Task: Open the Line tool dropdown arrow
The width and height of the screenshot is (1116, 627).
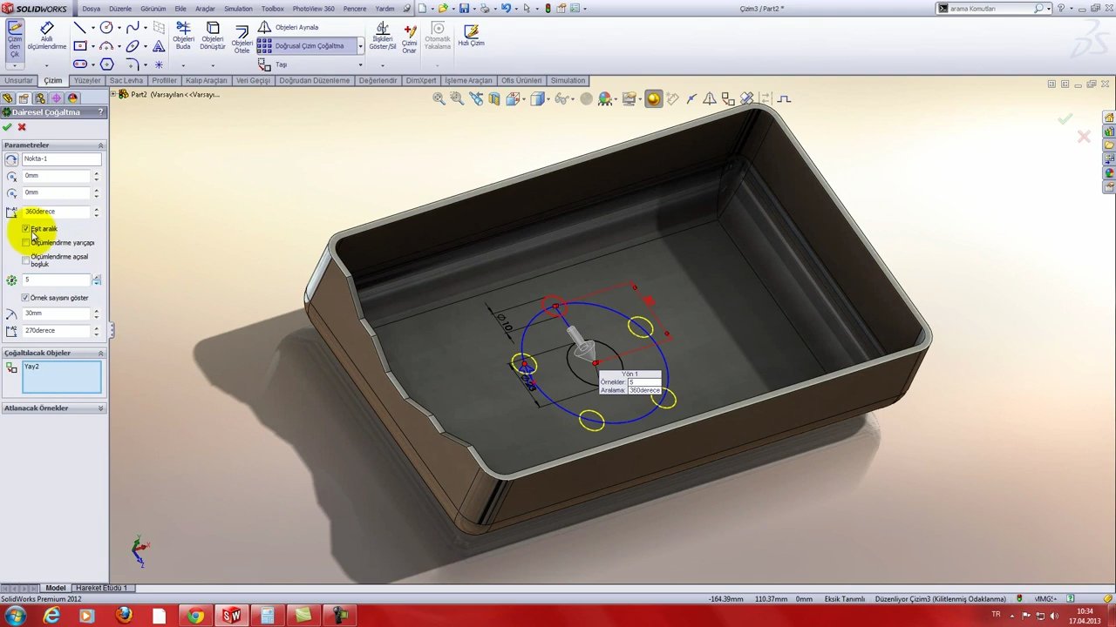Action: click(x=92, y=28)
